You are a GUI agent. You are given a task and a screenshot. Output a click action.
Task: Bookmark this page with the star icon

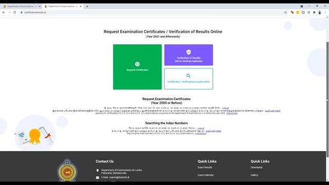coord(285,12)
